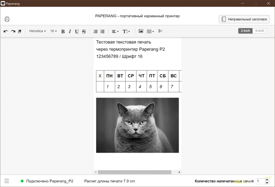Open the insert table dropdown

pos(150,31)
